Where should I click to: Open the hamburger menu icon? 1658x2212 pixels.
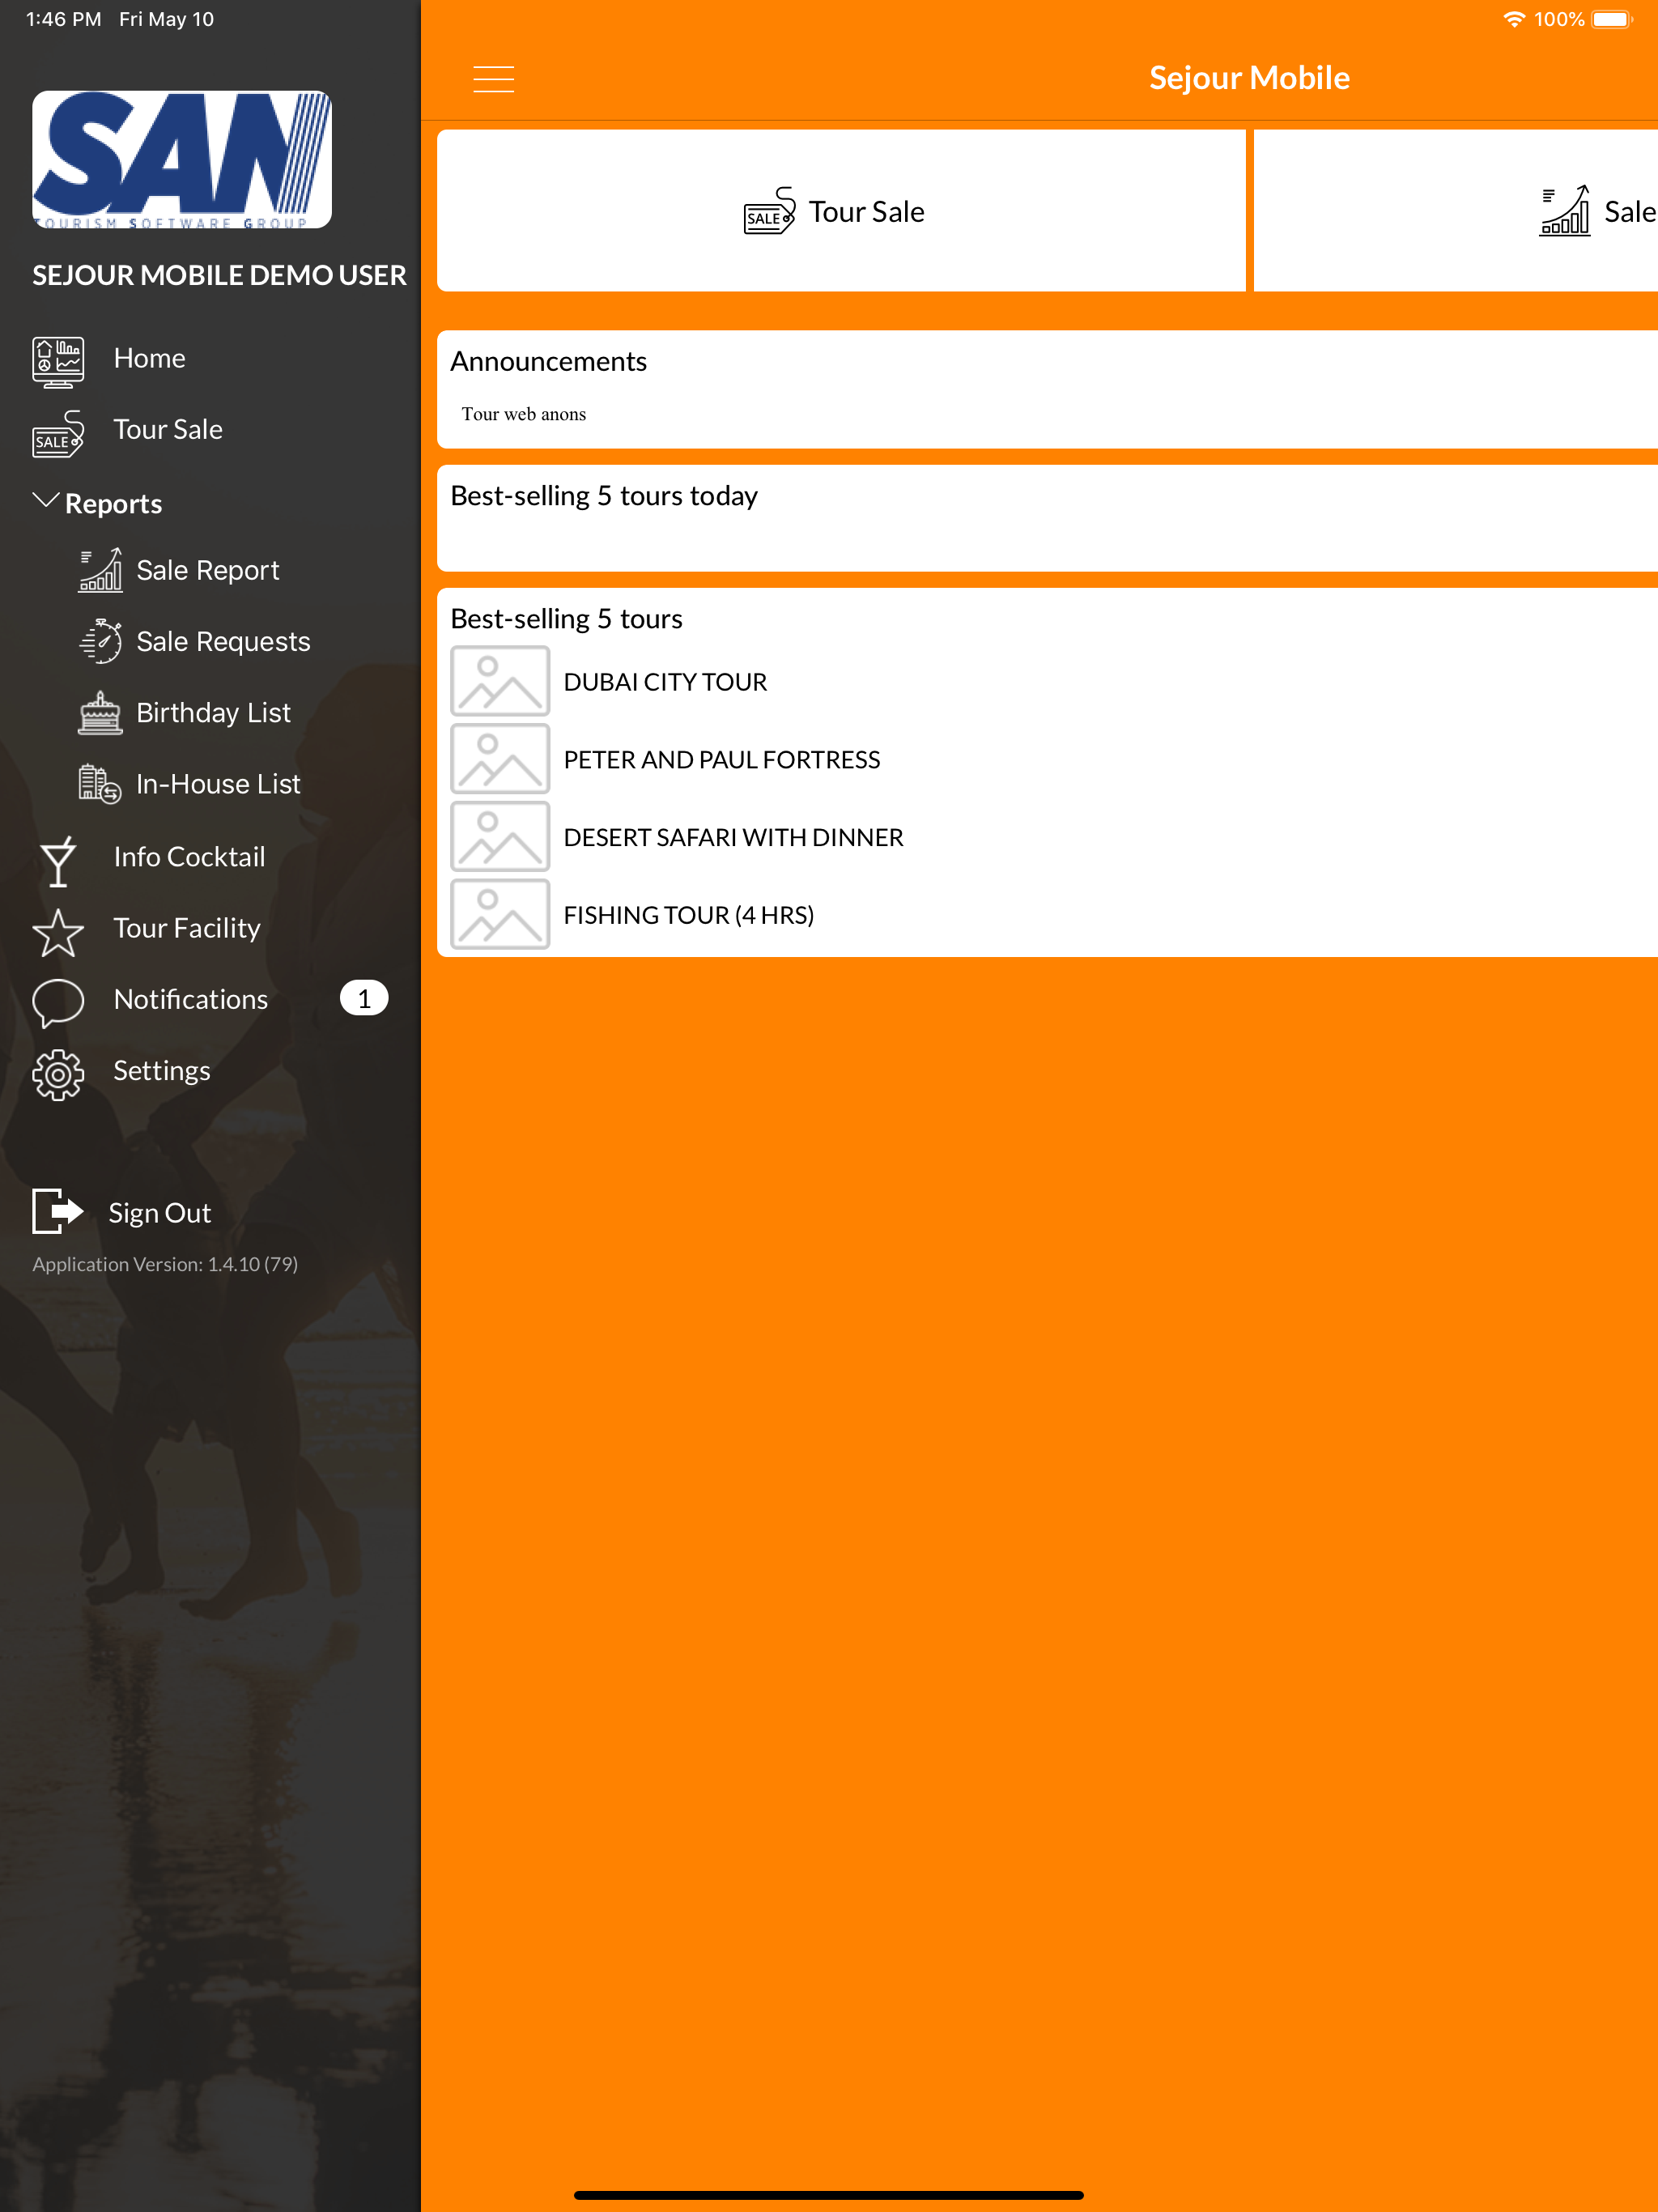click(x=493, y=78)
